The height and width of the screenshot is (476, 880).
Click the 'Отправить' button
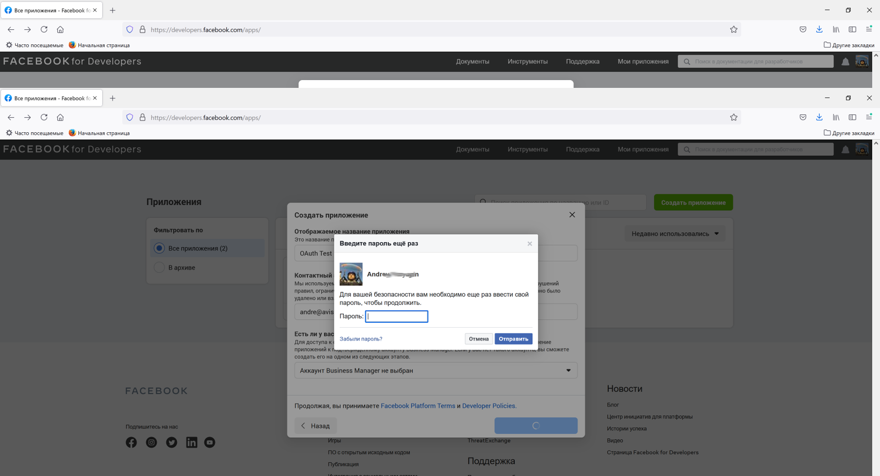pos(513,339)
